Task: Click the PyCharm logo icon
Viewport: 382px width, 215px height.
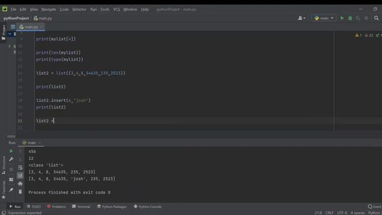Action: click(5, 9)
